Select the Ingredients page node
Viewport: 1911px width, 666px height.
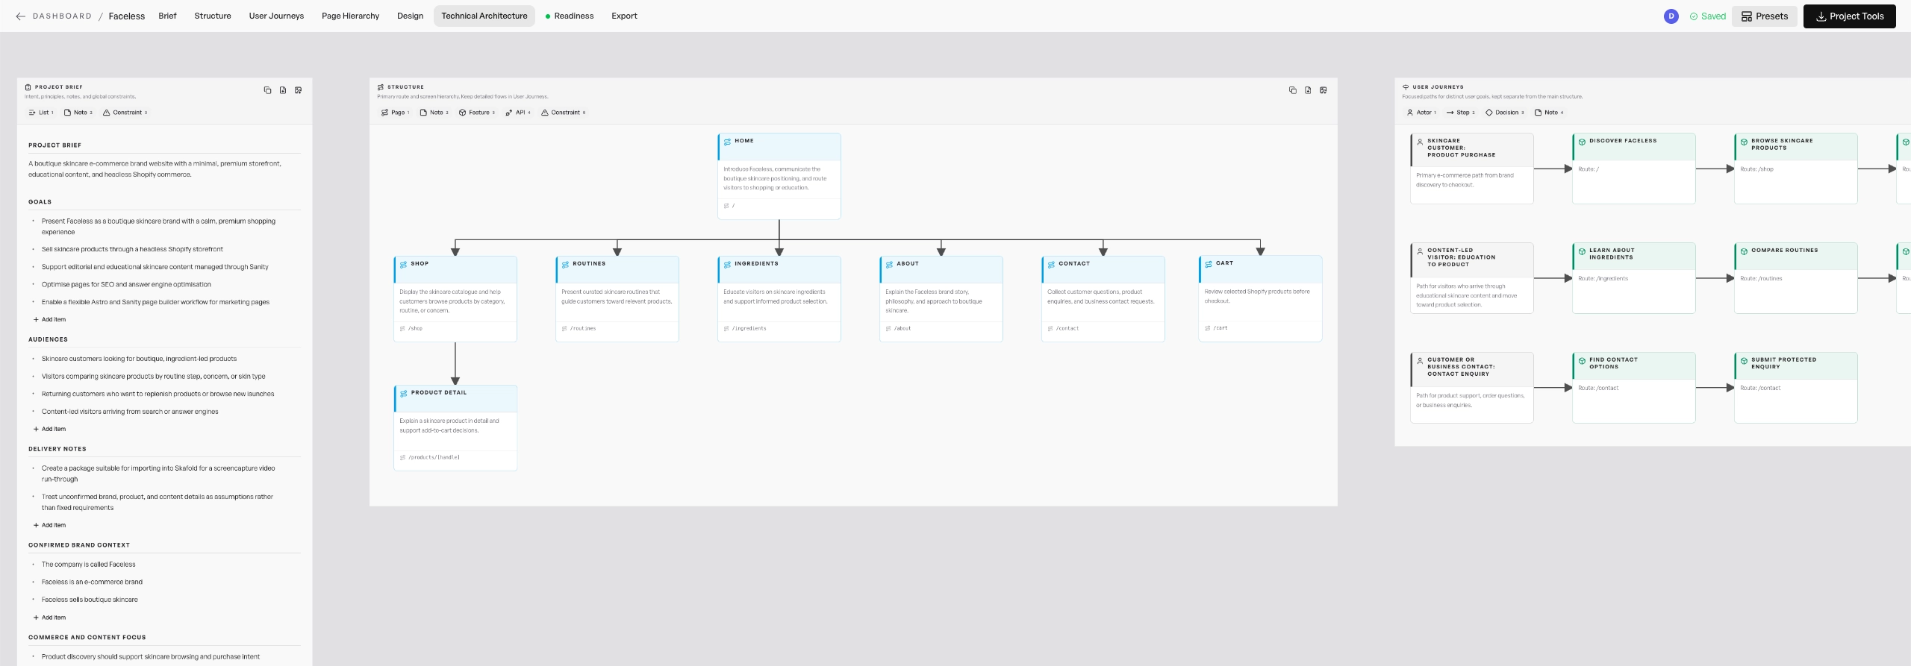(x=779, y=299)
